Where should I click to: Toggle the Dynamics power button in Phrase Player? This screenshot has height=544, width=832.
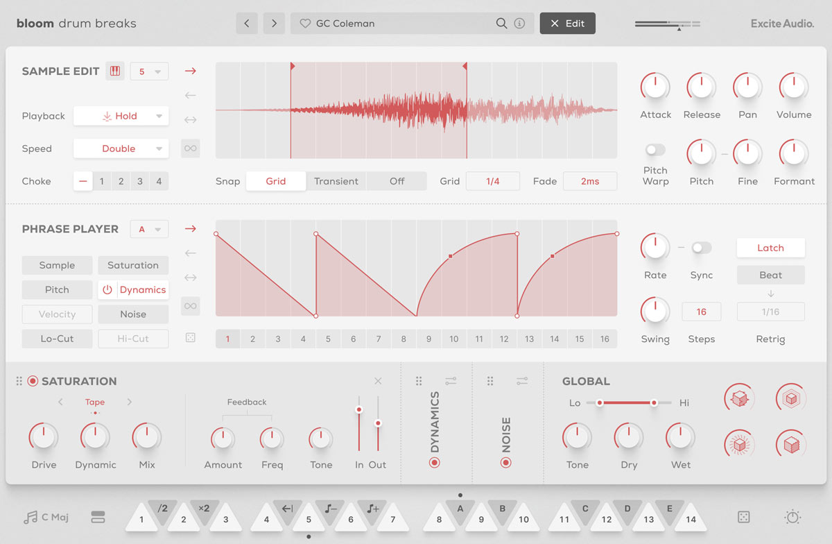[x=108, y=289]
